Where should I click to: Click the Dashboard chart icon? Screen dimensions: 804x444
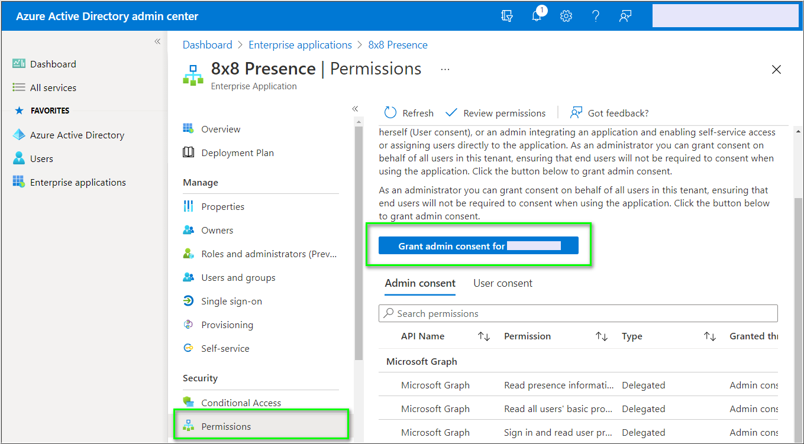19,64
